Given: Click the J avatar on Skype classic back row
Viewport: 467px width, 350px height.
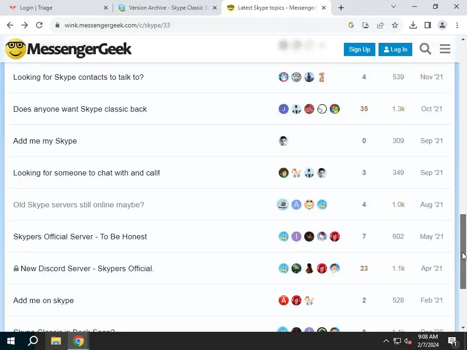Looking at the screenshot, I should click(284, 109).
